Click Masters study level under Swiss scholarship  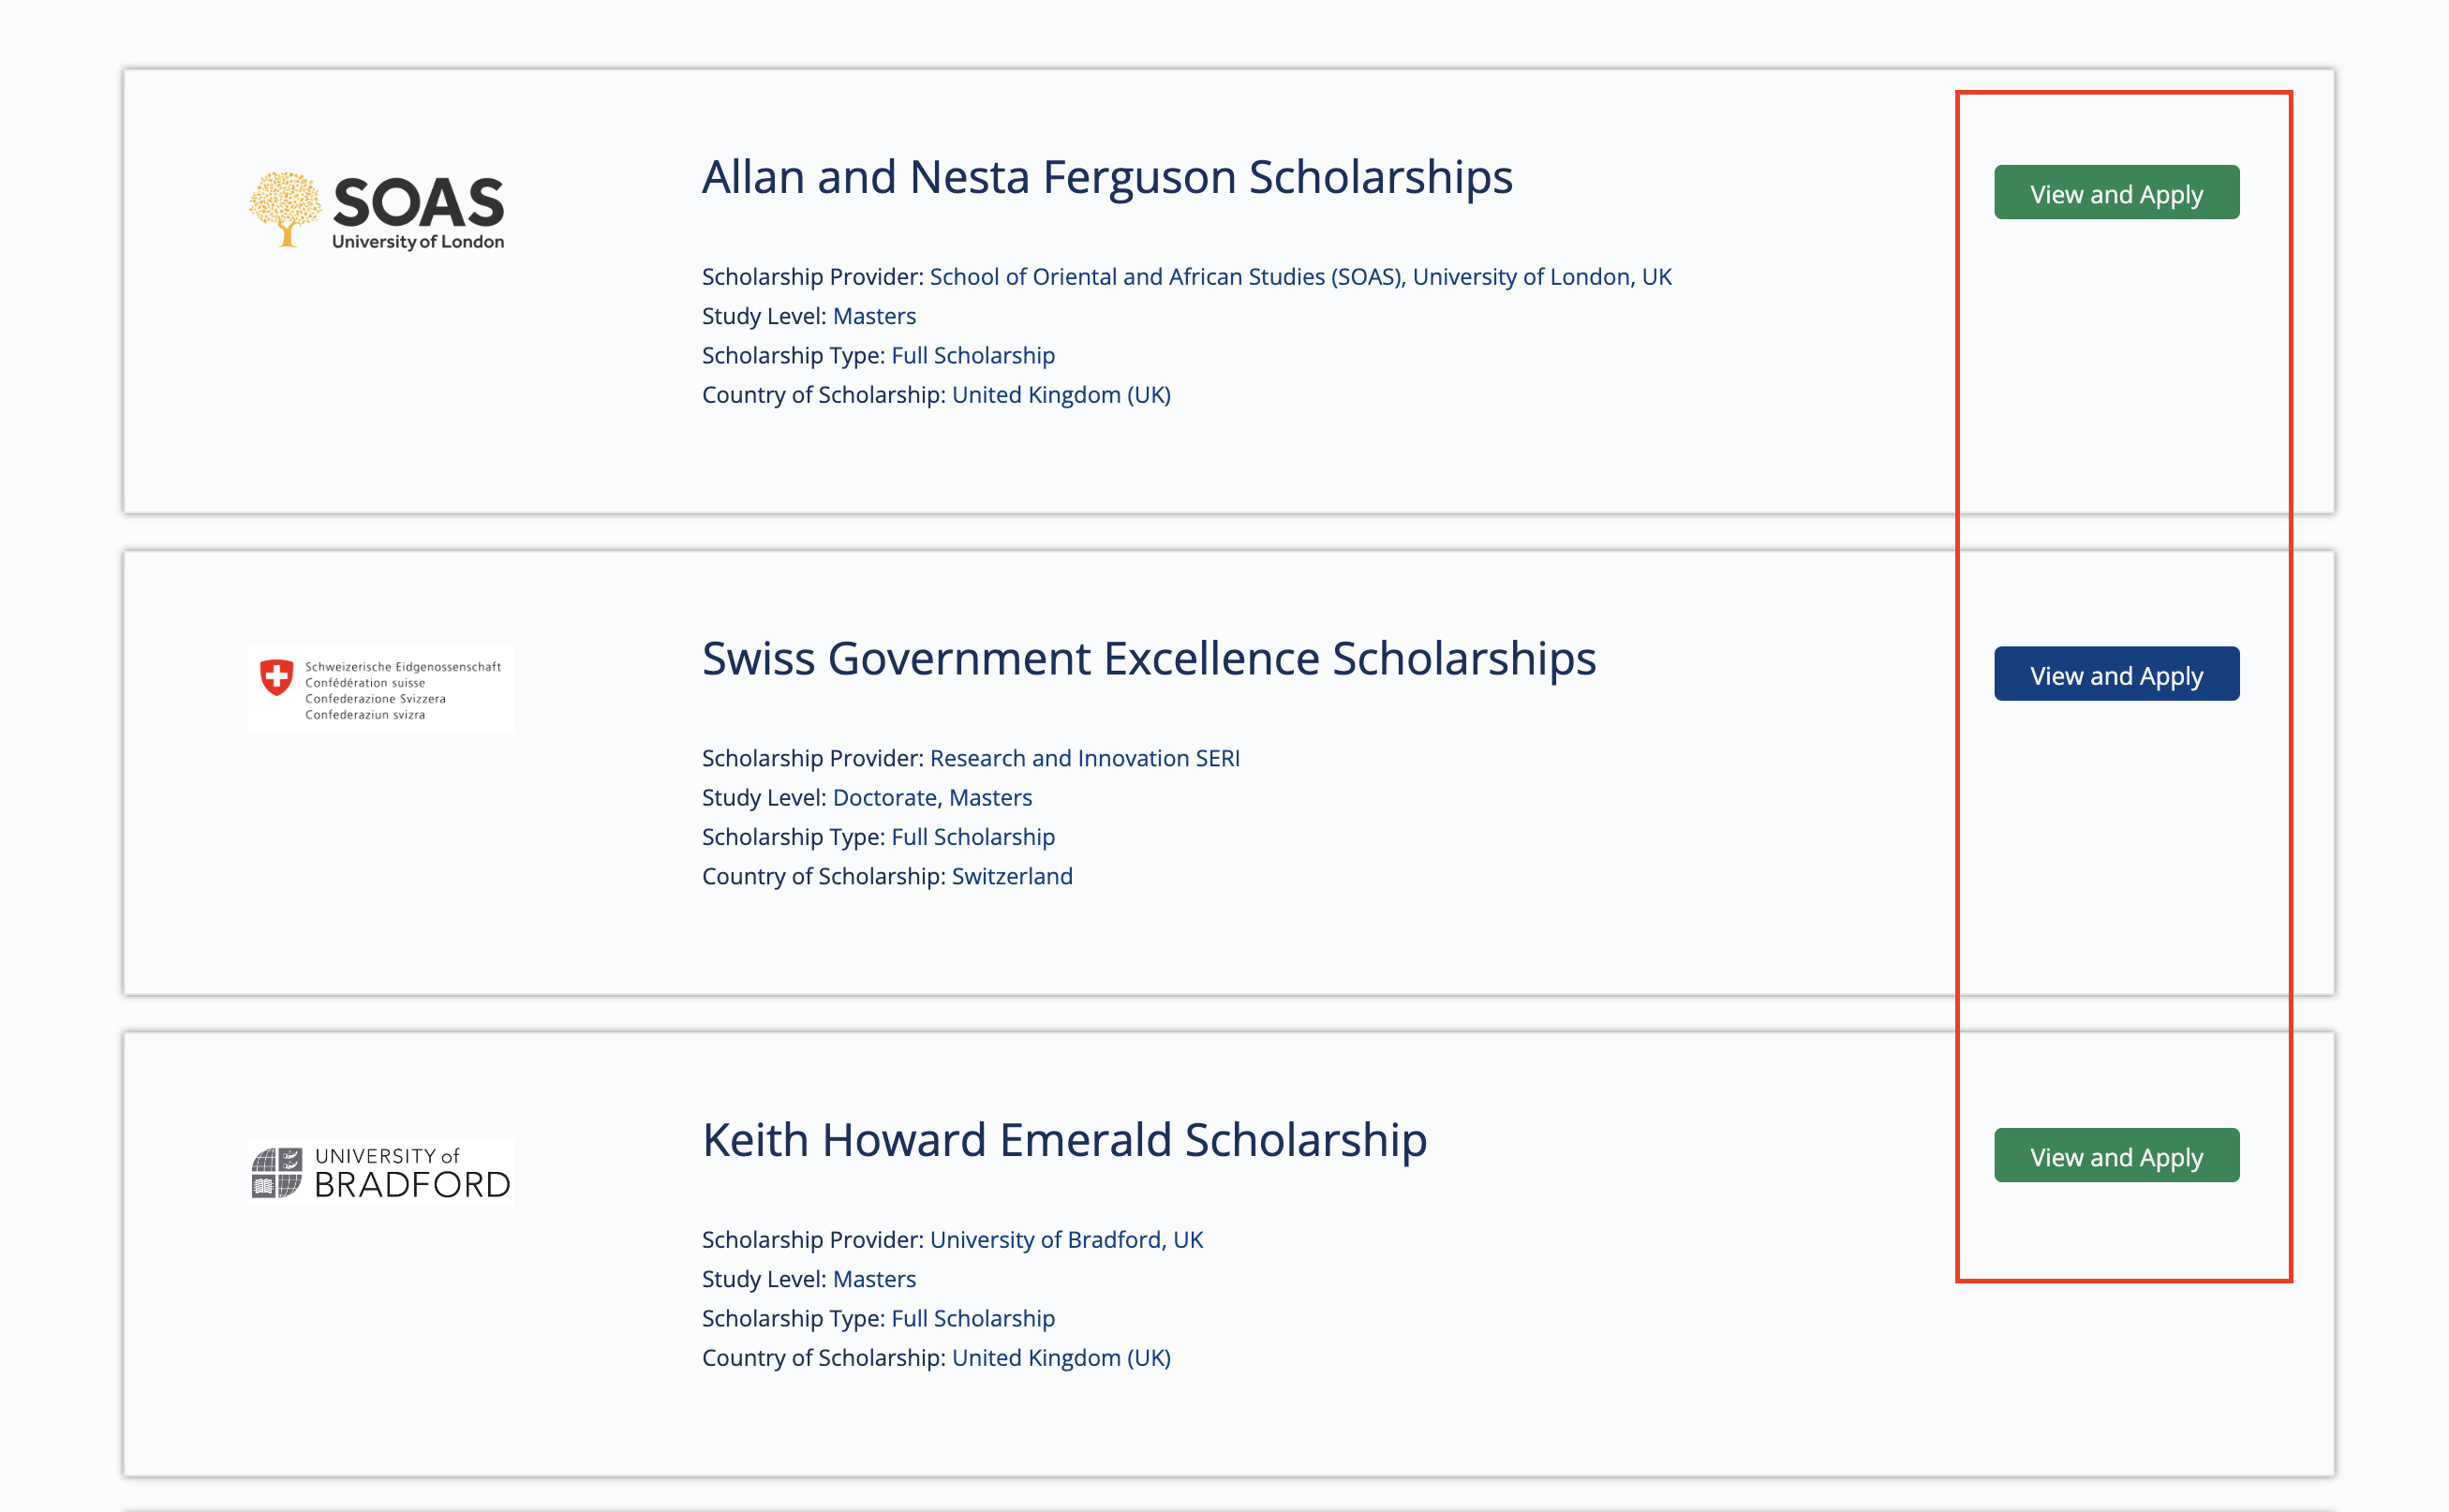tap(990, 798)
